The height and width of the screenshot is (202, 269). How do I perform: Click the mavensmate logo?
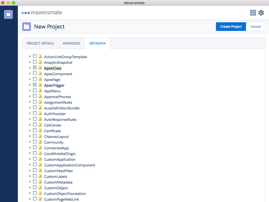click(41, 12)
